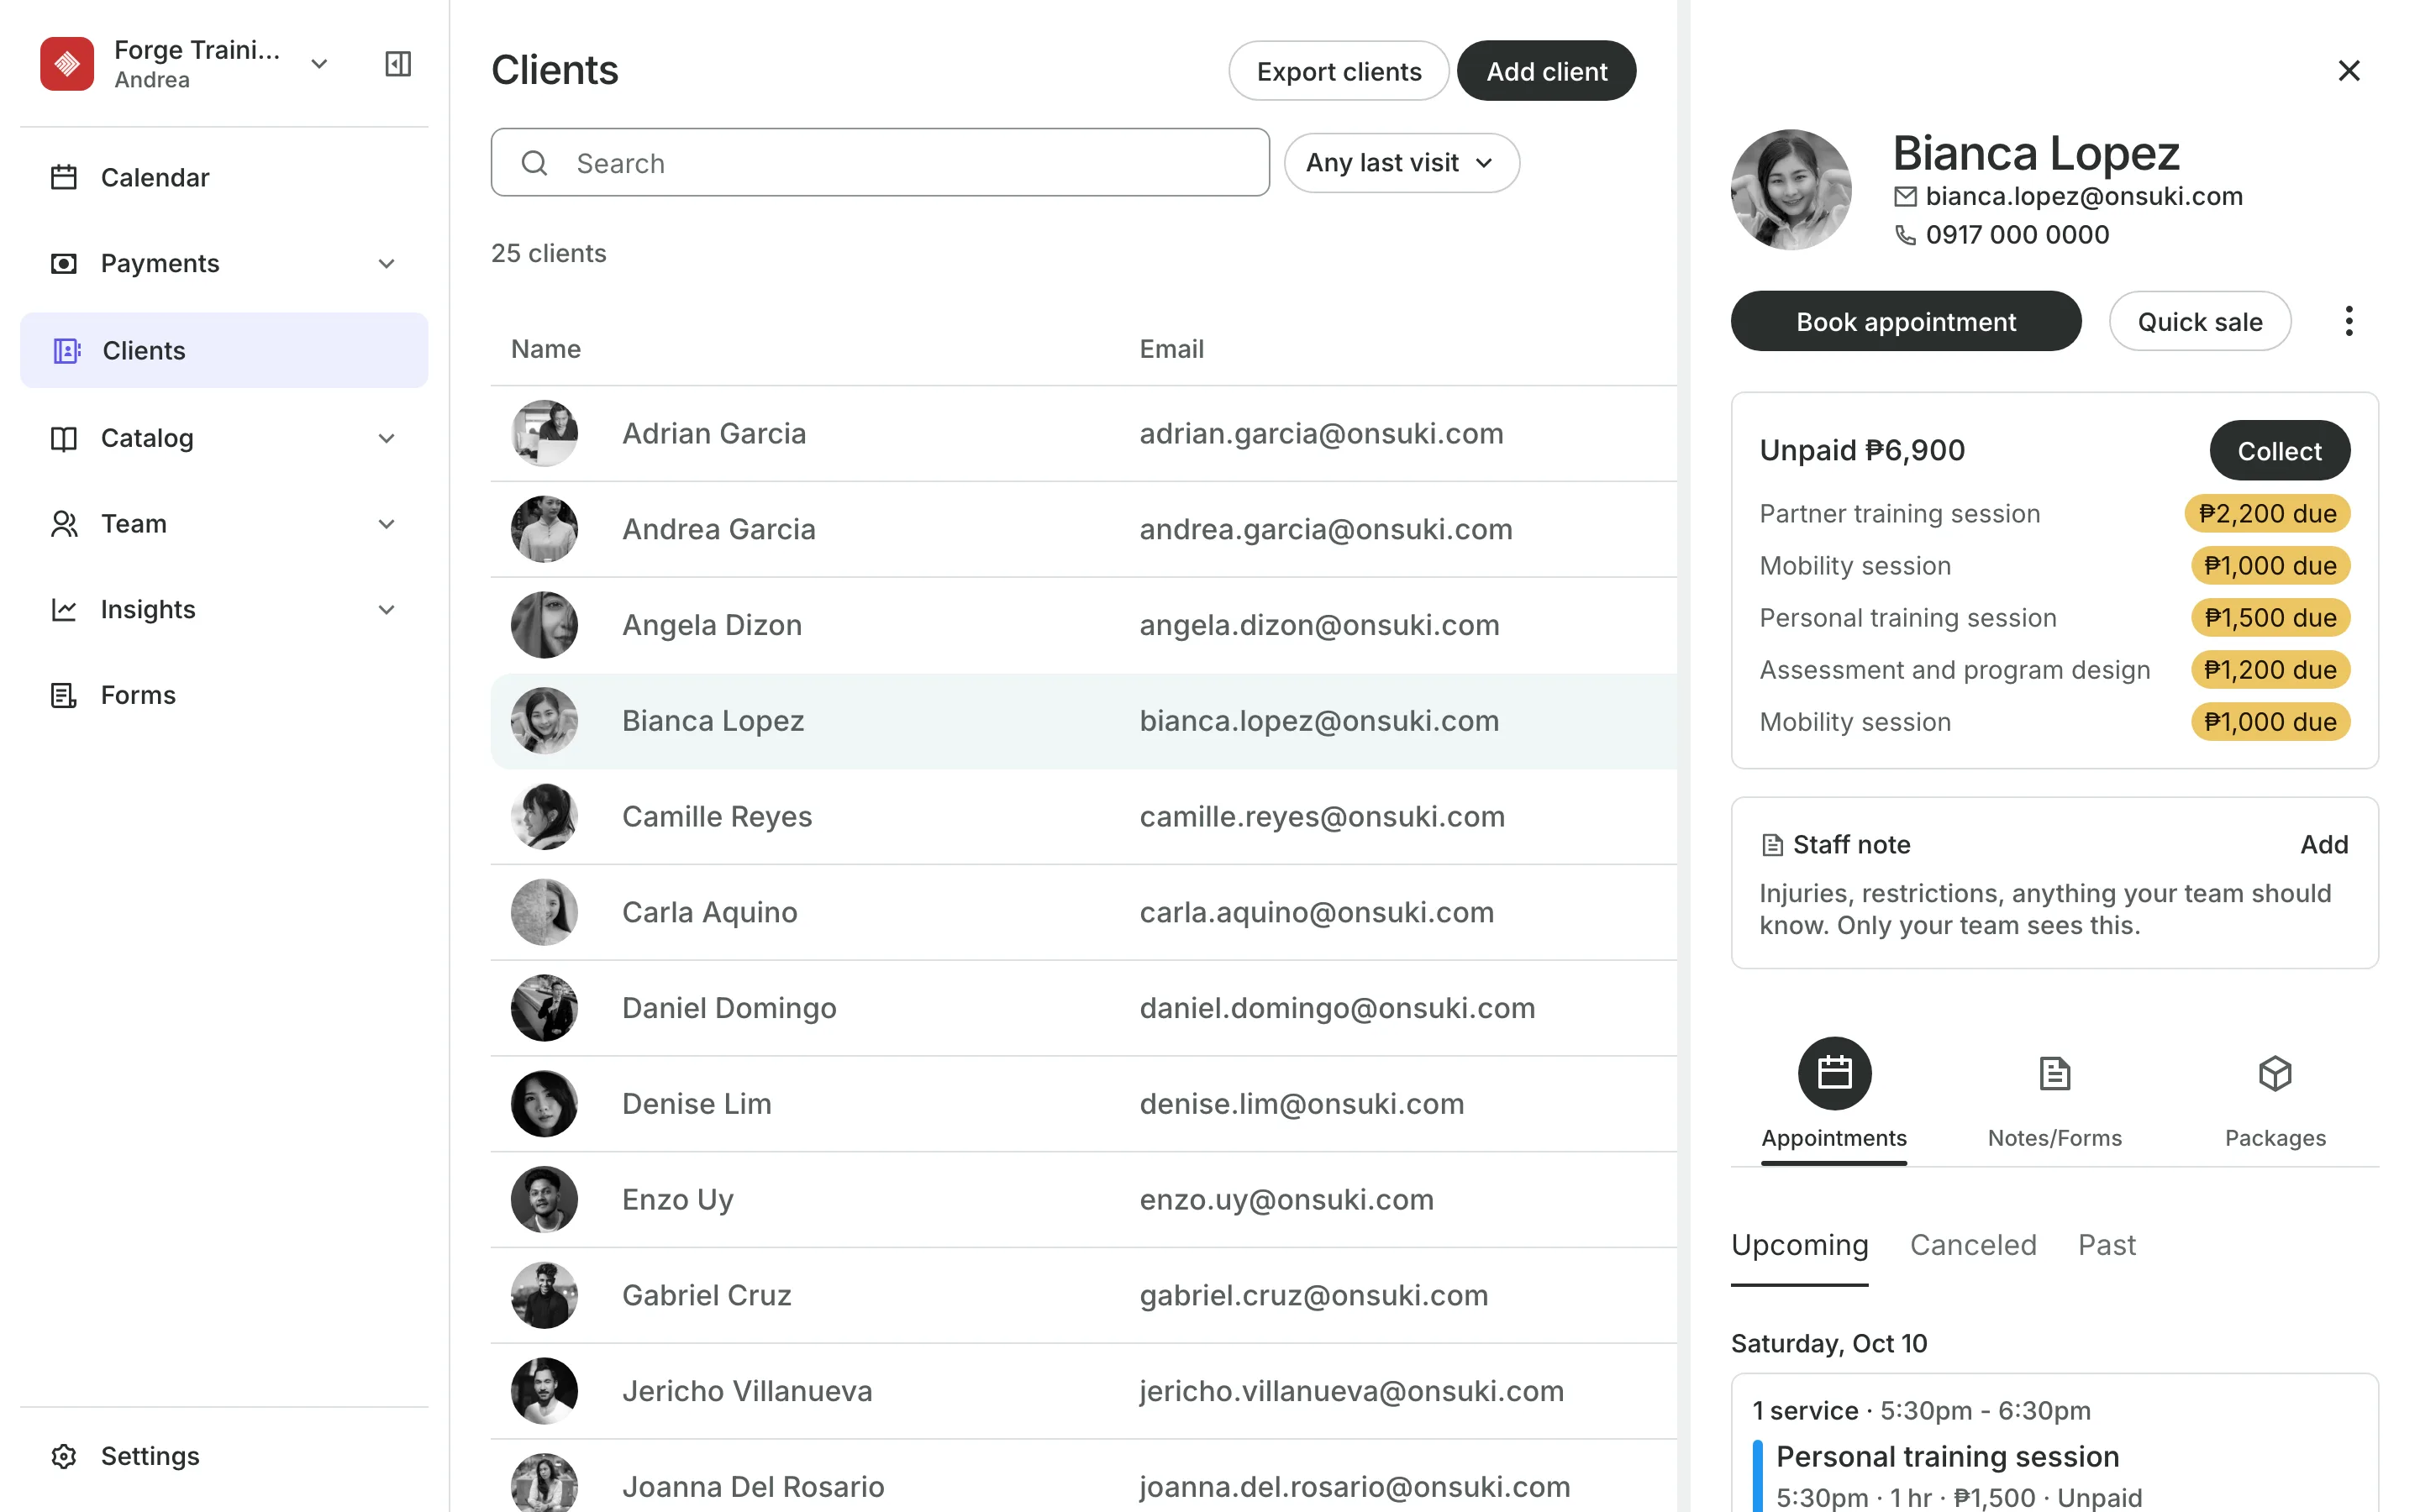
Task: Expand the Insights menu chevron
Action: tap(386, 609)
